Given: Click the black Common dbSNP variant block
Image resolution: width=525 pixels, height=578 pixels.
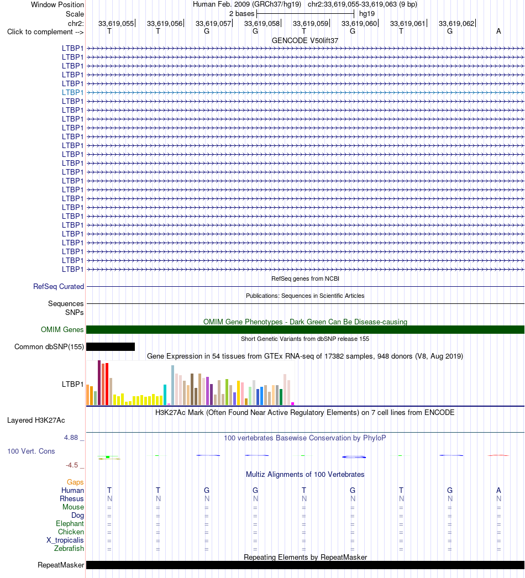Looking at the screenshot, I should click(x=111, y=346).
